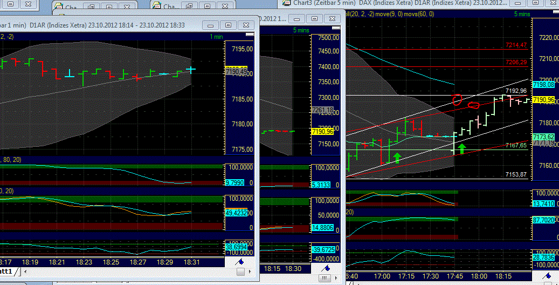Click the flag marker icon in the Chart3 window
The image size is (559, 285).
tap(547, 275)
